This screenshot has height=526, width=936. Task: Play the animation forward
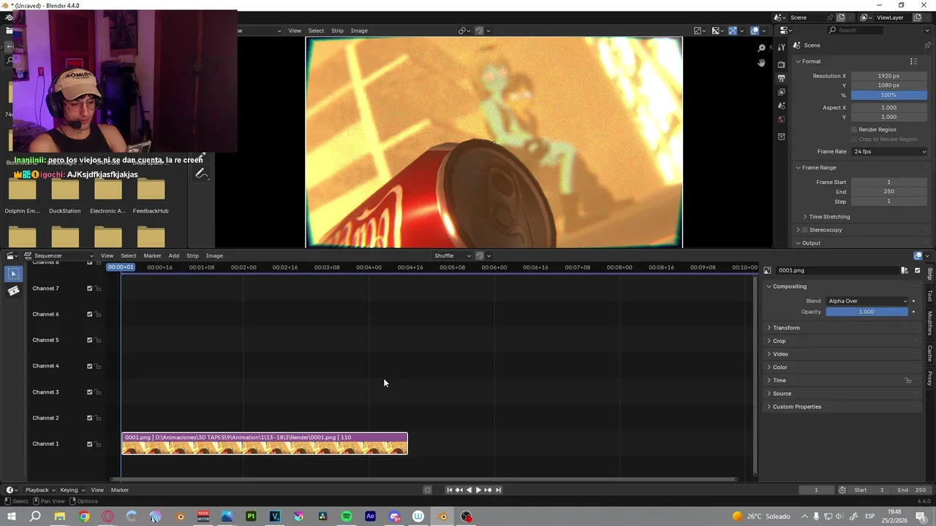click(x=478, y=490)
